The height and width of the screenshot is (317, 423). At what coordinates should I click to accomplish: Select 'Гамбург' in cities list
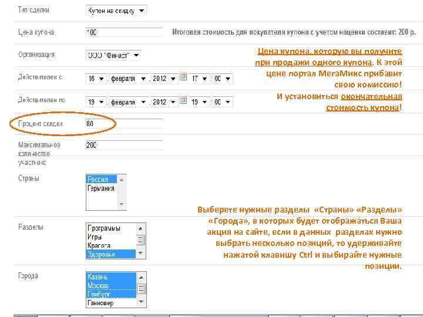(112, 294)
